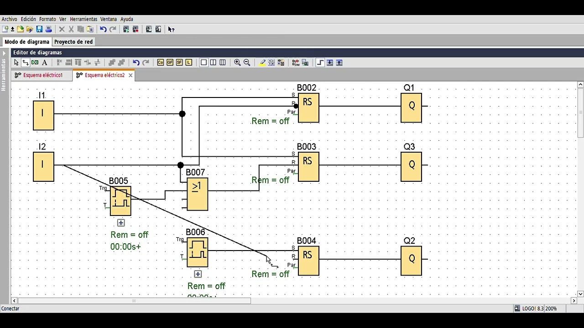Expand the parameter box under B005

click(121, 223)
